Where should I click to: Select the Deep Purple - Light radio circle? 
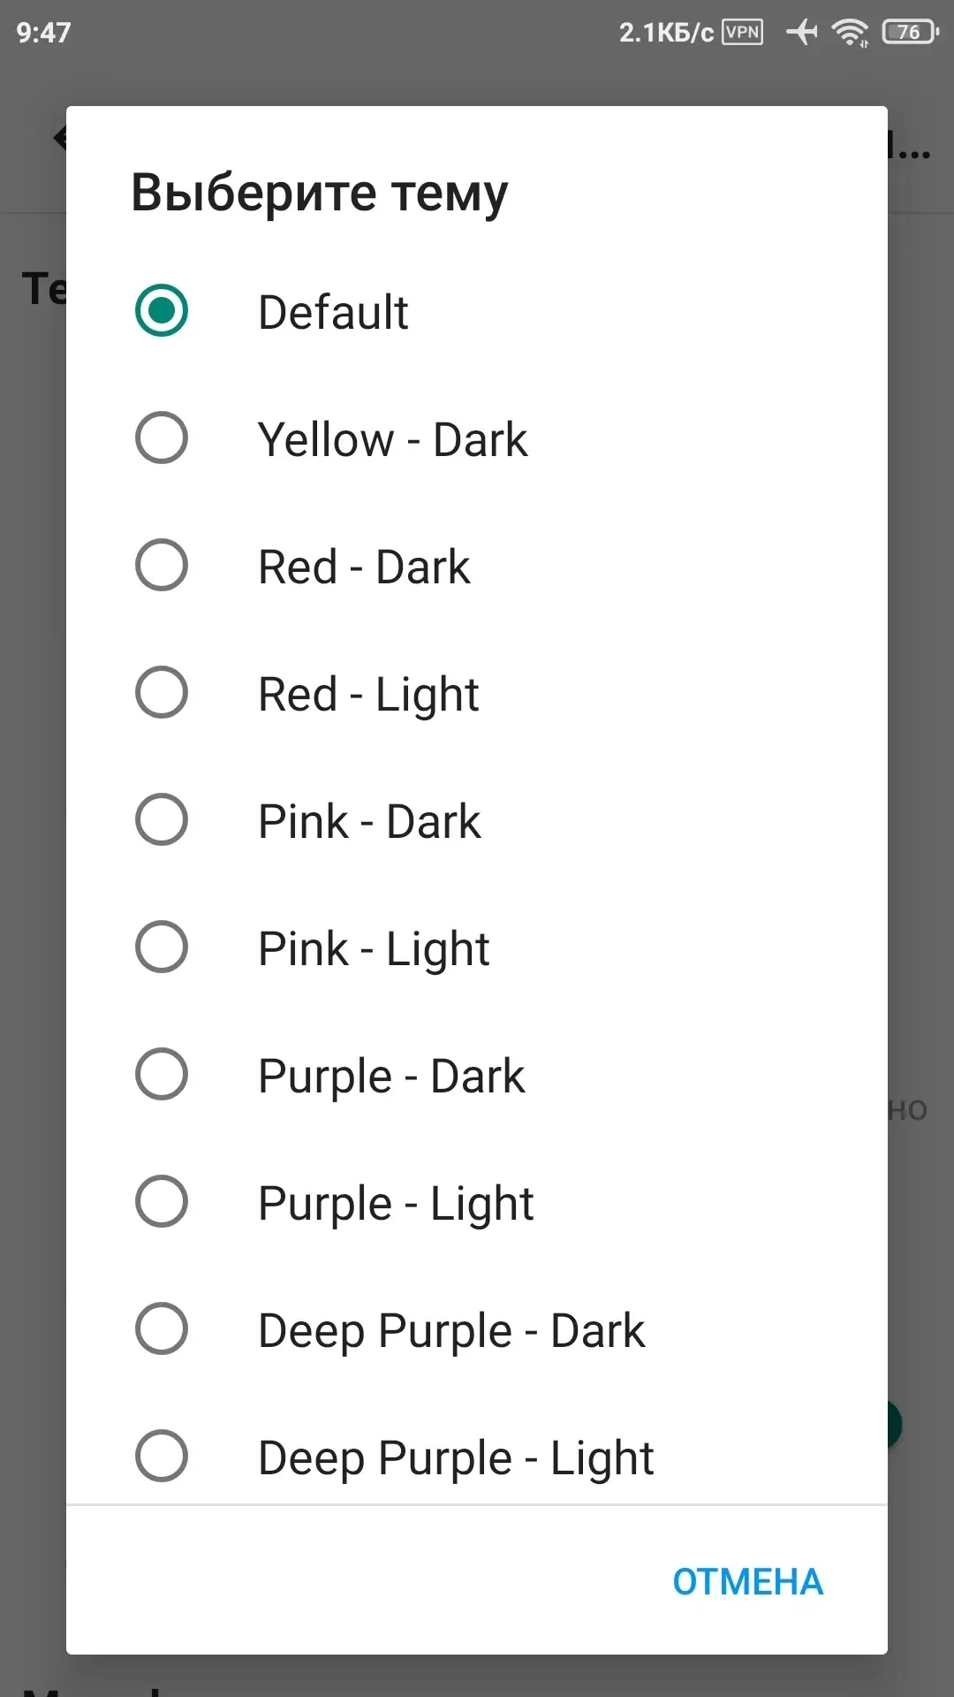(x=162, y=1457)
